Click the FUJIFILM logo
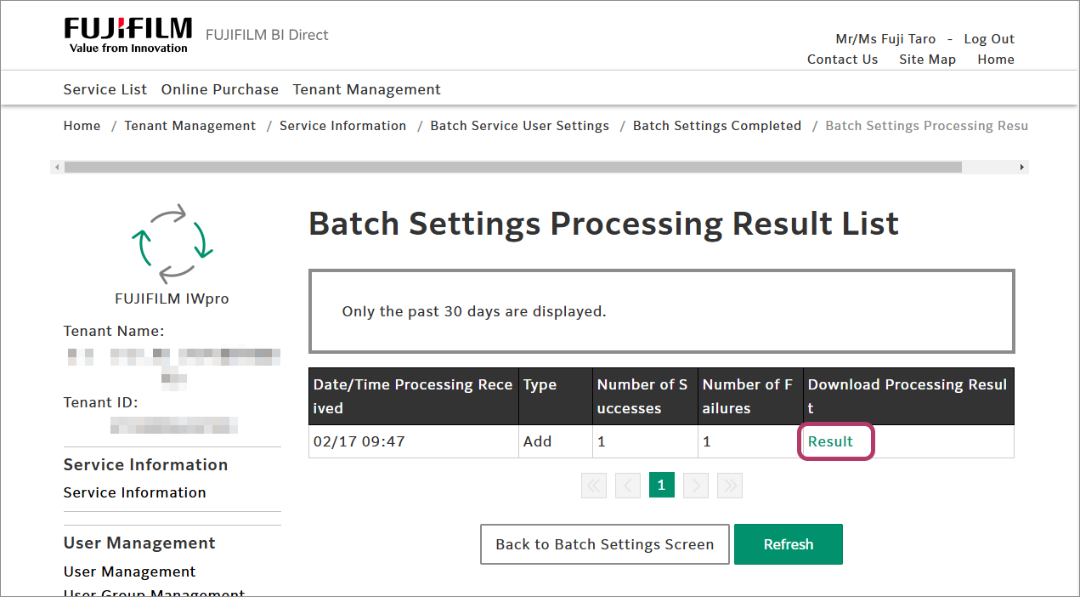 point(127,35)
